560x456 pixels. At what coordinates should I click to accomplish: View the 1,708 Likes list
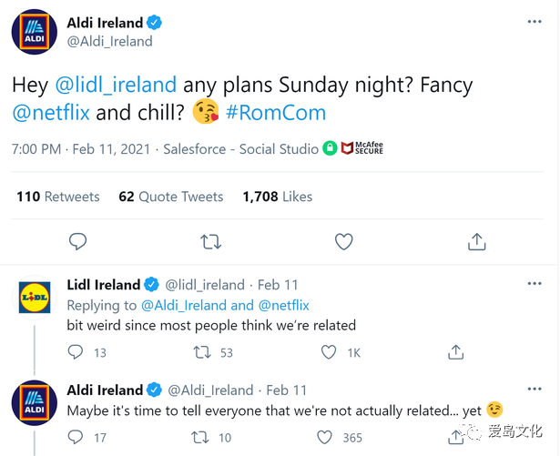[x=278, y=197]
